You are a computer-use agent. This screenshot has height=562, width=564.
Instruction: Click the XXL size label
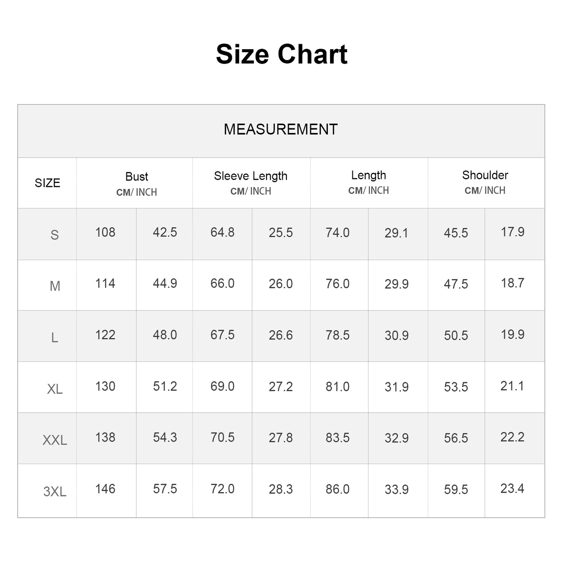coord(55,440)
